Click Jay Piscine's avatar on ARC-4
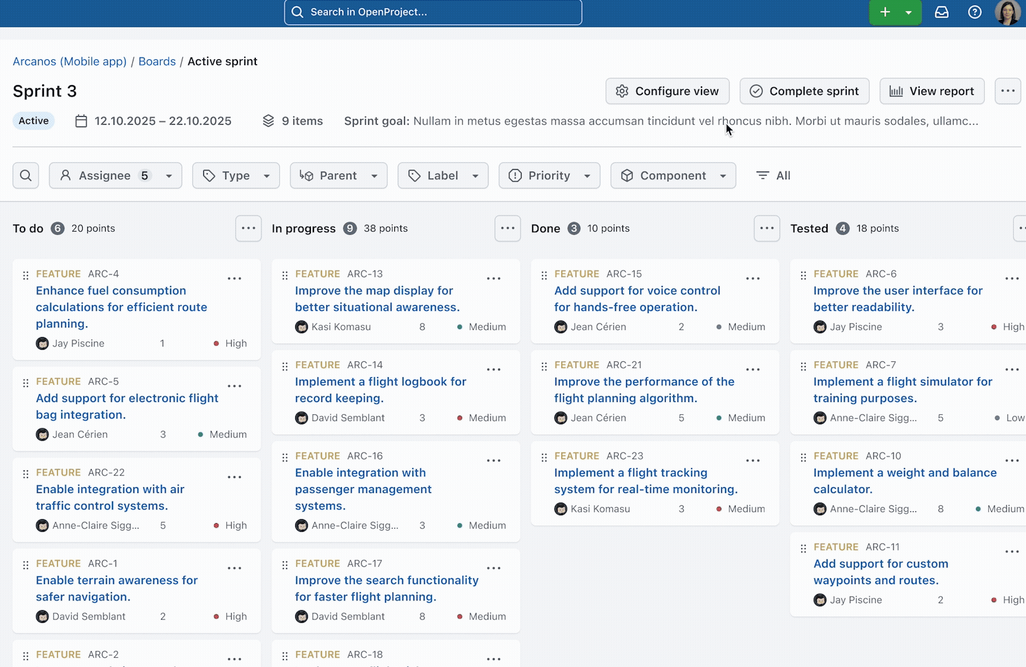This screenshot has height=667, width=1026. [43, 343]
